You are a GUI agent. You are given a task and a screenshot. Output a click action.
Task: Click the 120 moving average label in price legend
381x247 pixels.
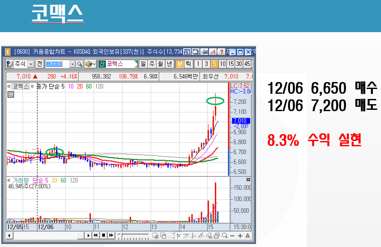[99, 86]
